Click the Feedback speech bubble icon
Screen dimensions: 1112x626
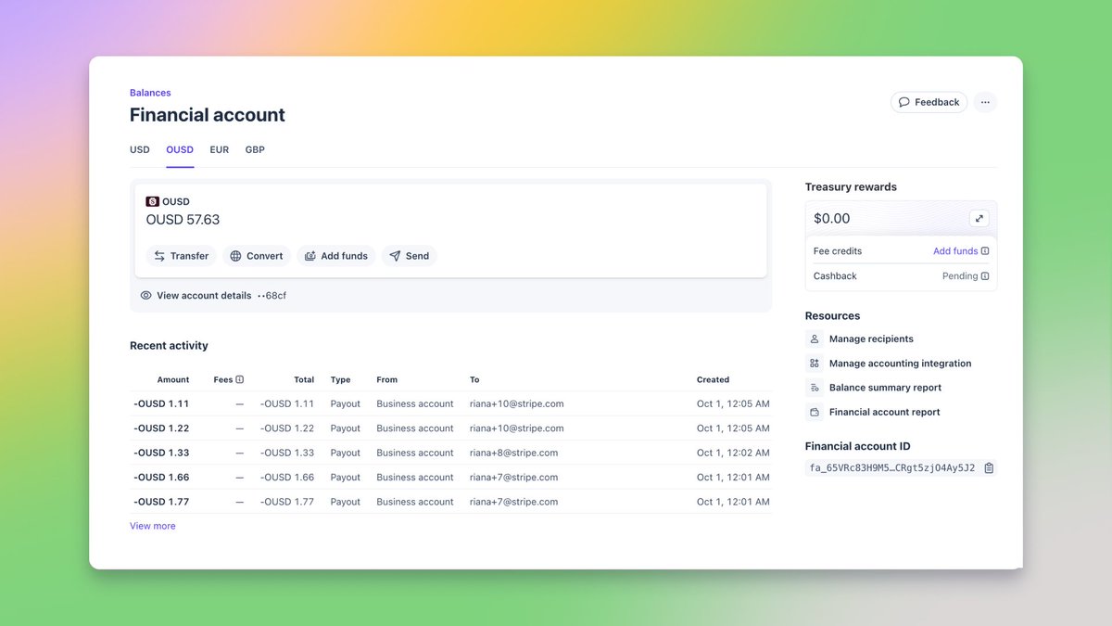904,102
